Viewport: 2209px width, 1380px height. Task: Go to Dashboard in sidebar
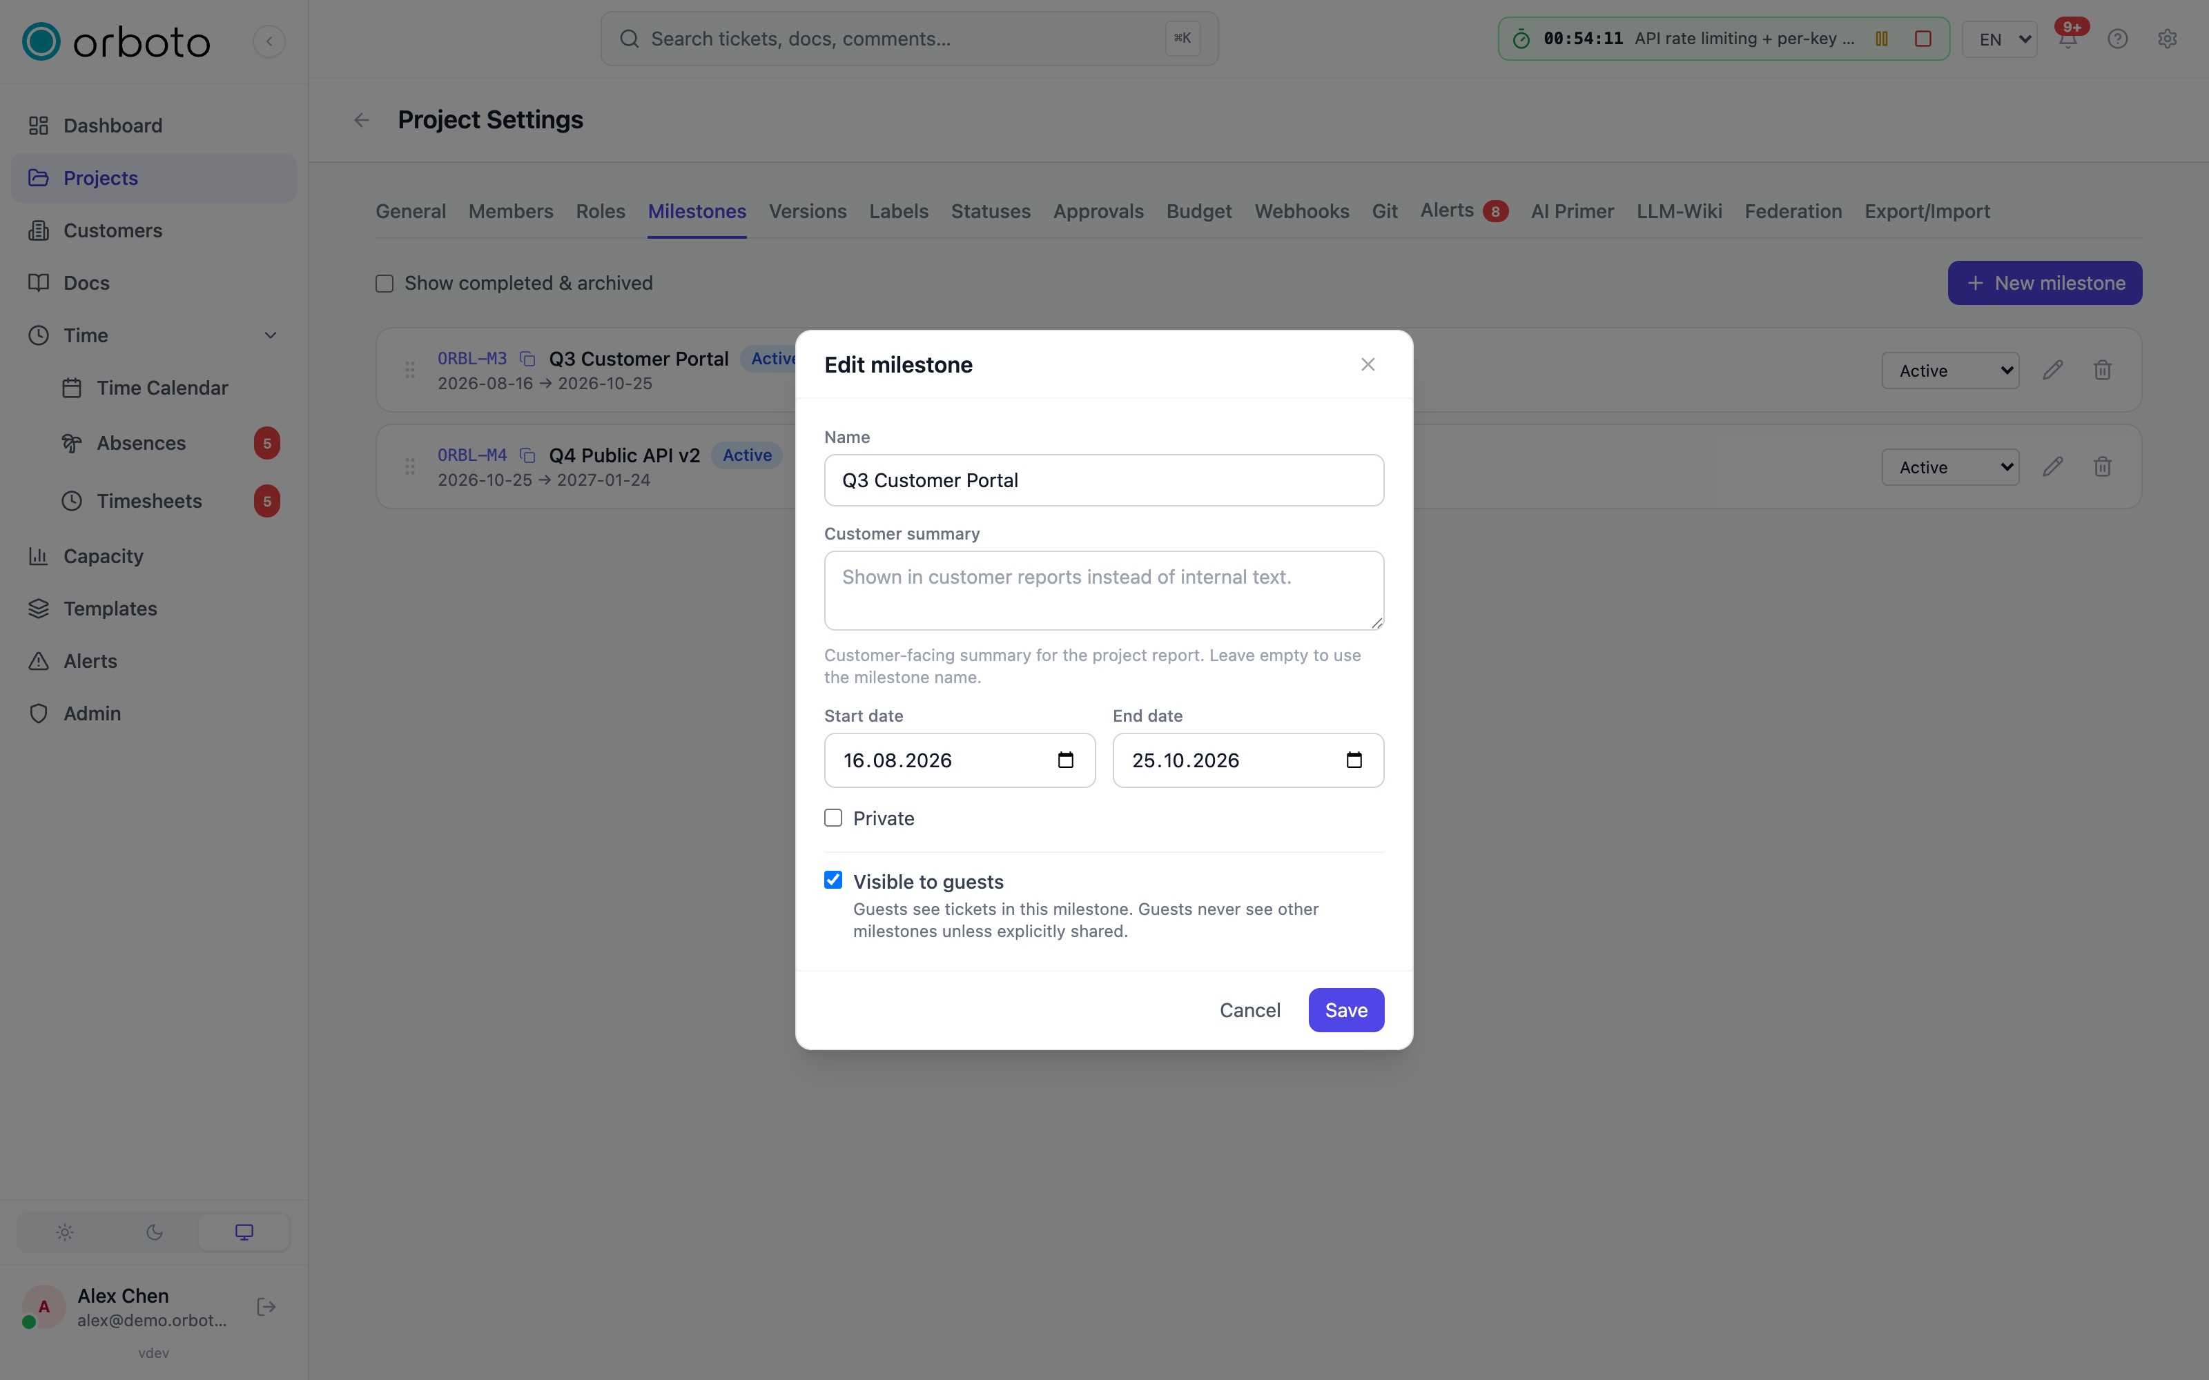[153, 125]
